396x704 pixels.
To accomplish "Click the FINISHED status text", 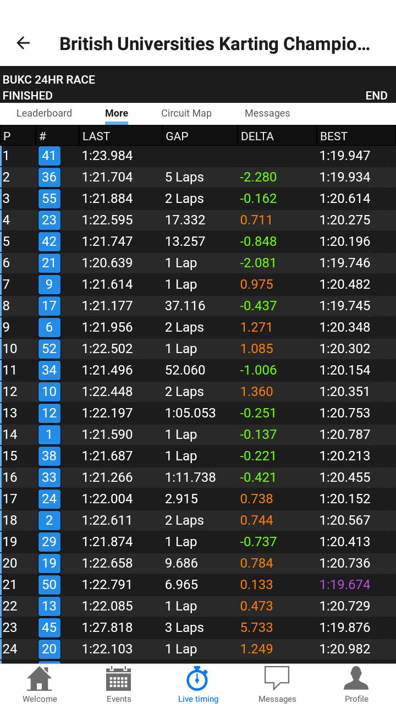I will click(28, 96).
